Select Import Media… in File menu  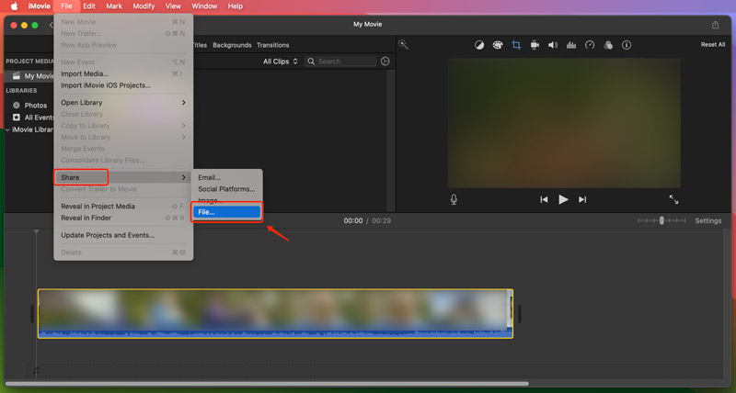click(x=85, y=73)
